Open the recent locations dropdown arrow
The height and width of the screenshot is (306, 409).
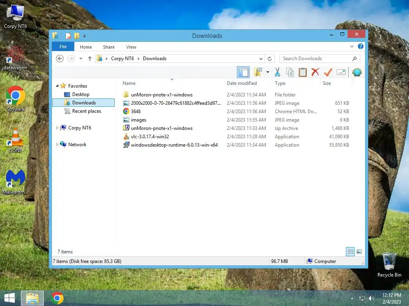(81, 59)
